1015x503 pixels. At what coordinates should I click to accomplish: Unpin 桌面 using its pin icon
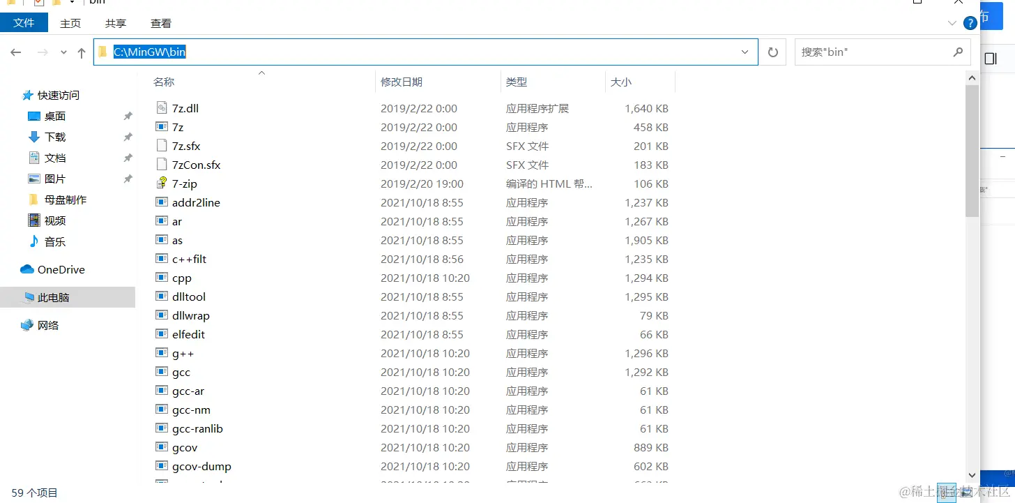pos(128,116)
